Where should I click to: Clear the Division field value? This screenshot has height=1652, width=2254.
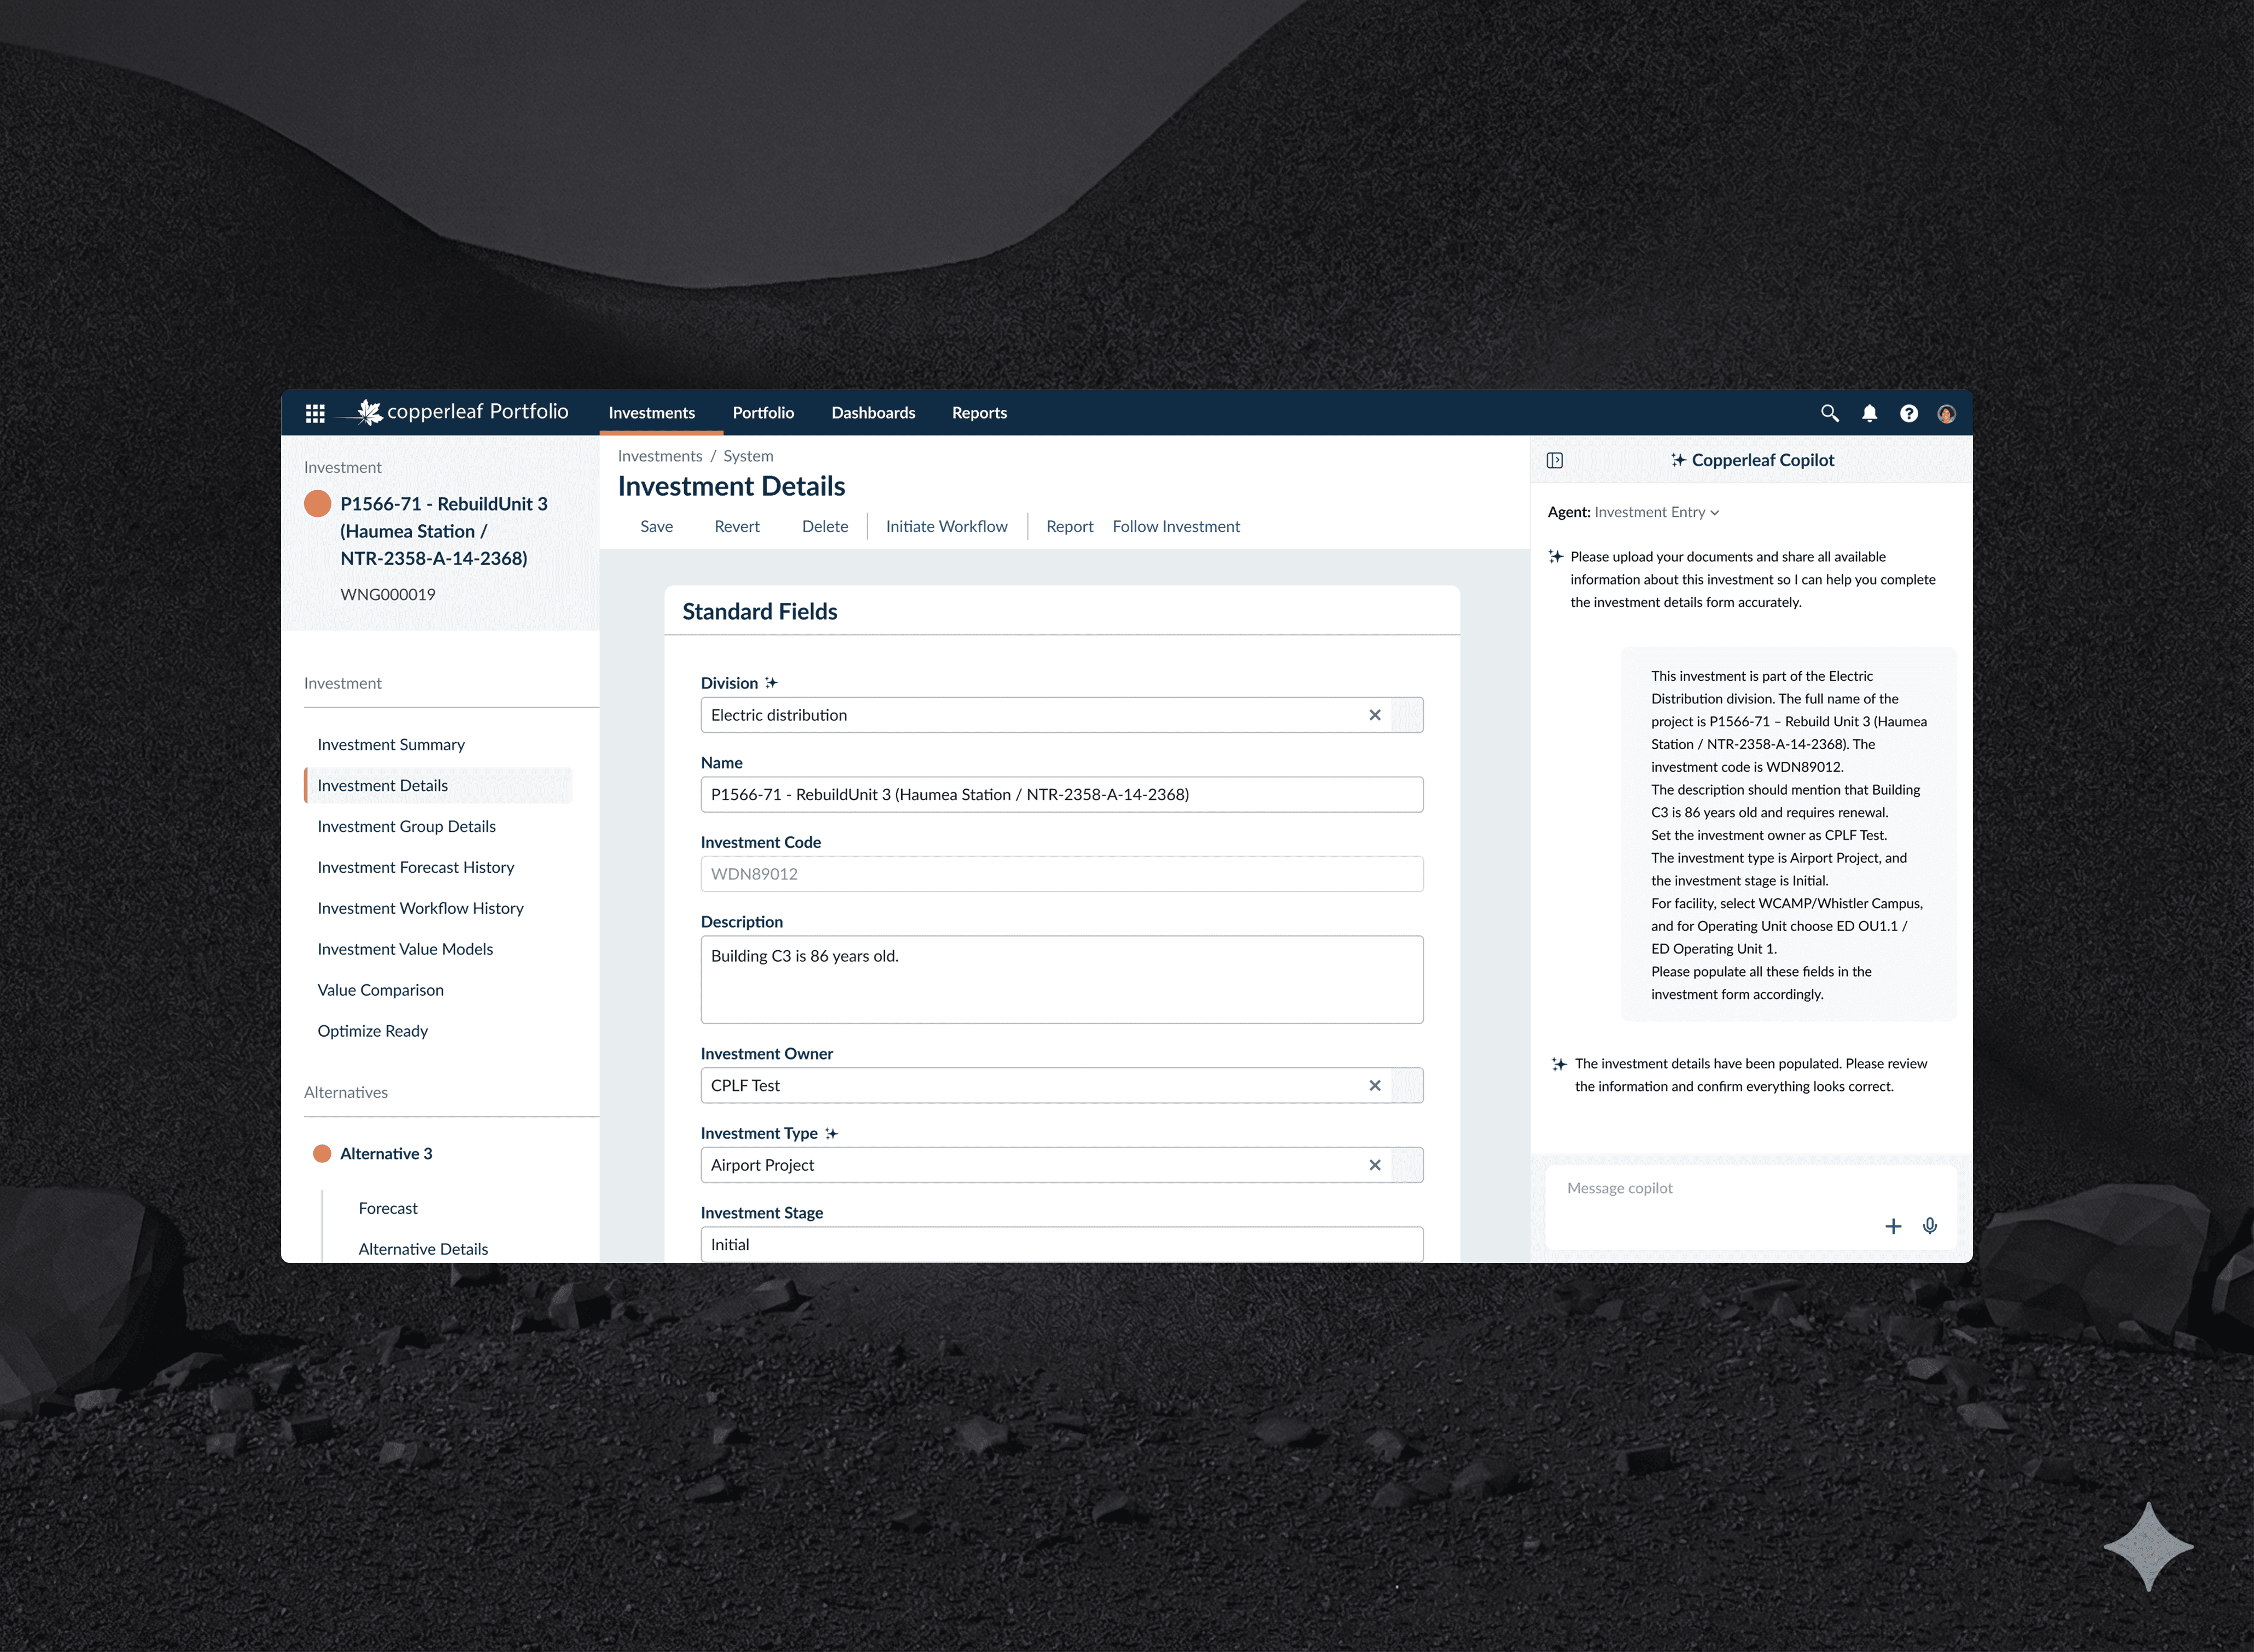(1375, 715)
